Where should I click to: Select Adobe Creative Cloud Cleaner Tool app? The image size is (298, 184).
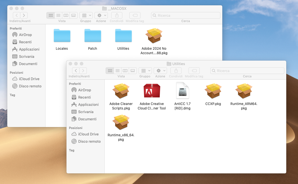(152, 91)
